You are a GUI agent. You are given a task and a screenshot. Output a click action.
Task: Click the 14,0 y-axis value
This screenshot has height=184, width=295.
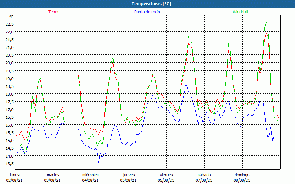click(x=10, y=156)
